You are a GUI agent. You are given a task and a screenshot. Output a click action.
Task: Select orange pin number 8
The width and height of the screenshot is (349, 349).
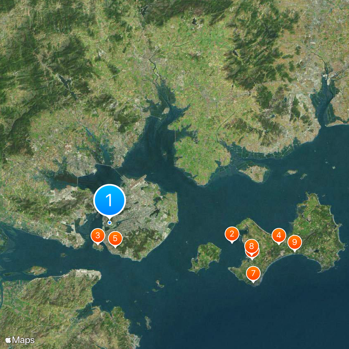click(x=252, y=246)
